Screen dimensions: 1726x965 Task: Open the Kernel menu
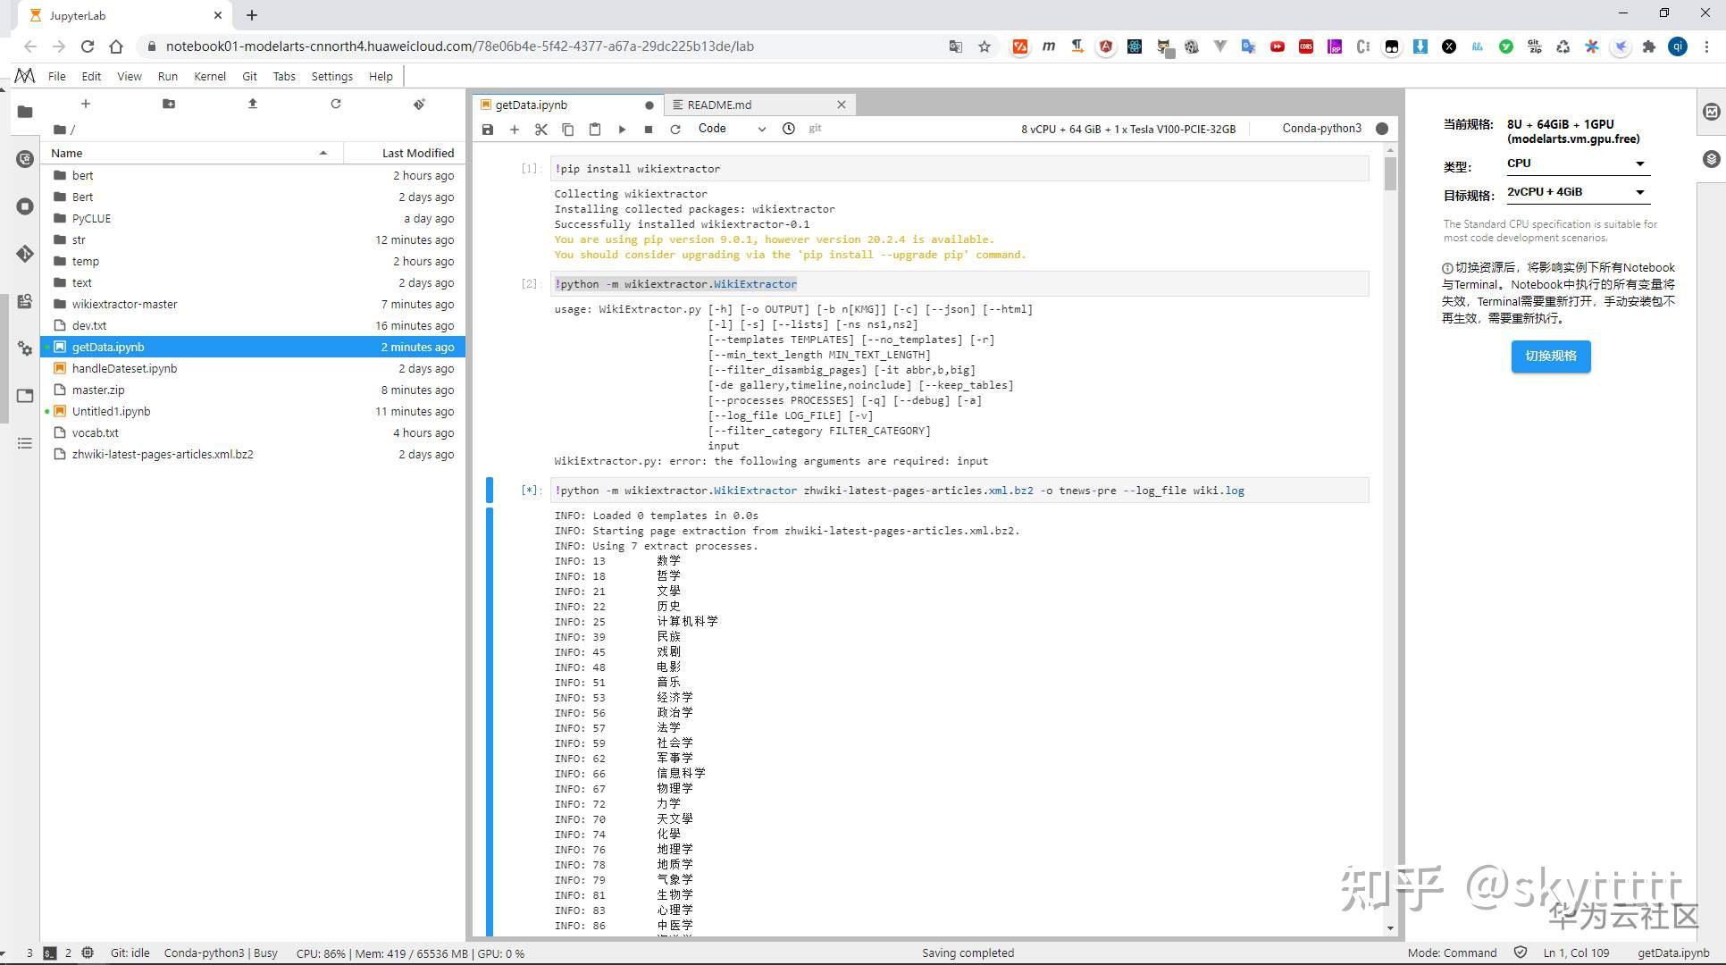pyautogui.click(x=210, y=77)
